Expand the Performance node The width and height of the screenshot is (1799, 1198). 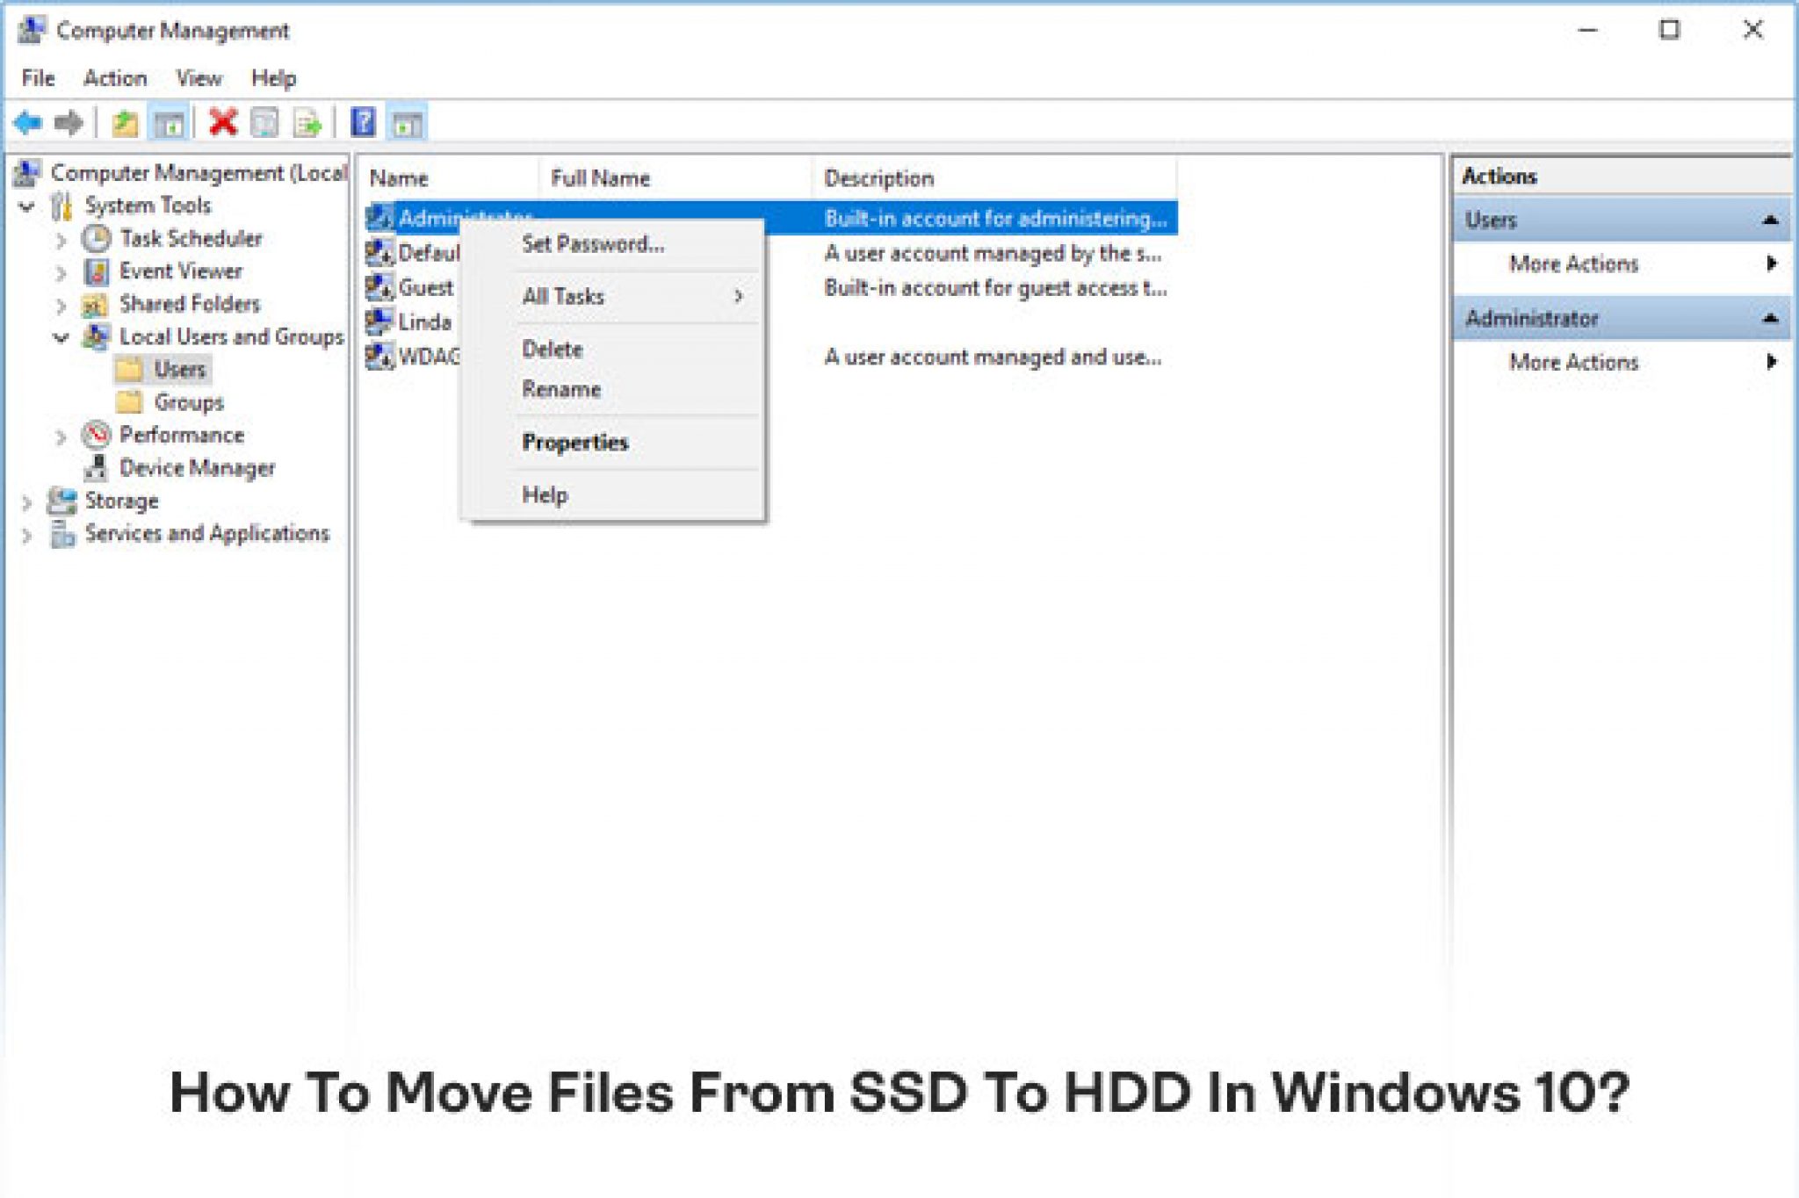click(61, 437)
